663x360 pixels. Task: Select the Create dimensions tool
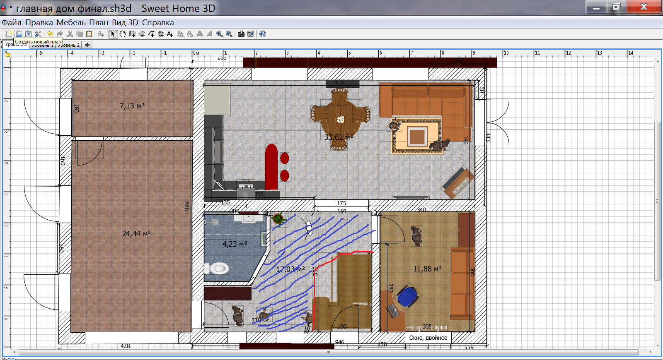tap(161, 34)
